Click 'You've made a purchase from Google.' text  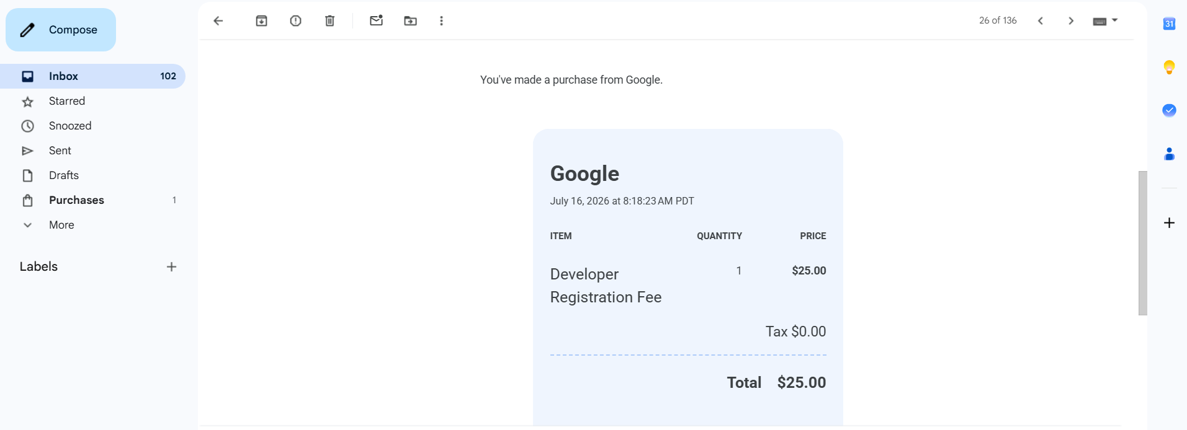[x=571, y=80]
